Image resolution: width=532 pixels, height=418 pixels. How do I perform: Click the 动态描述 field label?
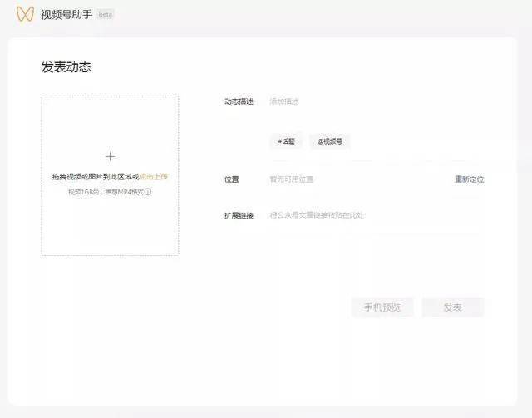click(x=238, y=101)
